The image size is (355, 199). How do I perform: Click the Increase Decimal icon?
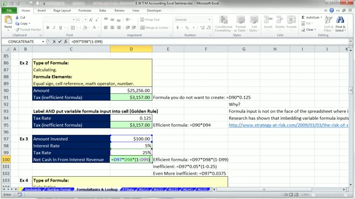(x=202, y=28)
